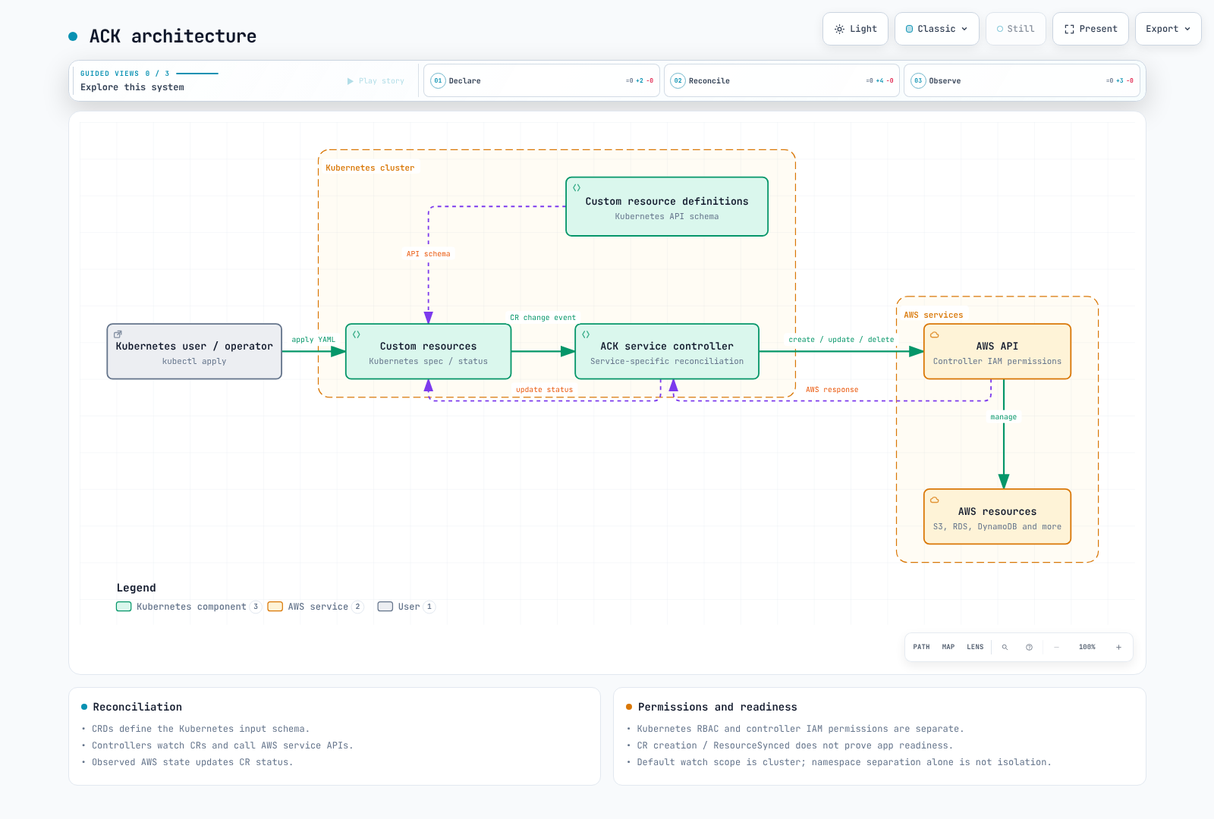Click the AWS service legend swatch

[x=275, y=607]
